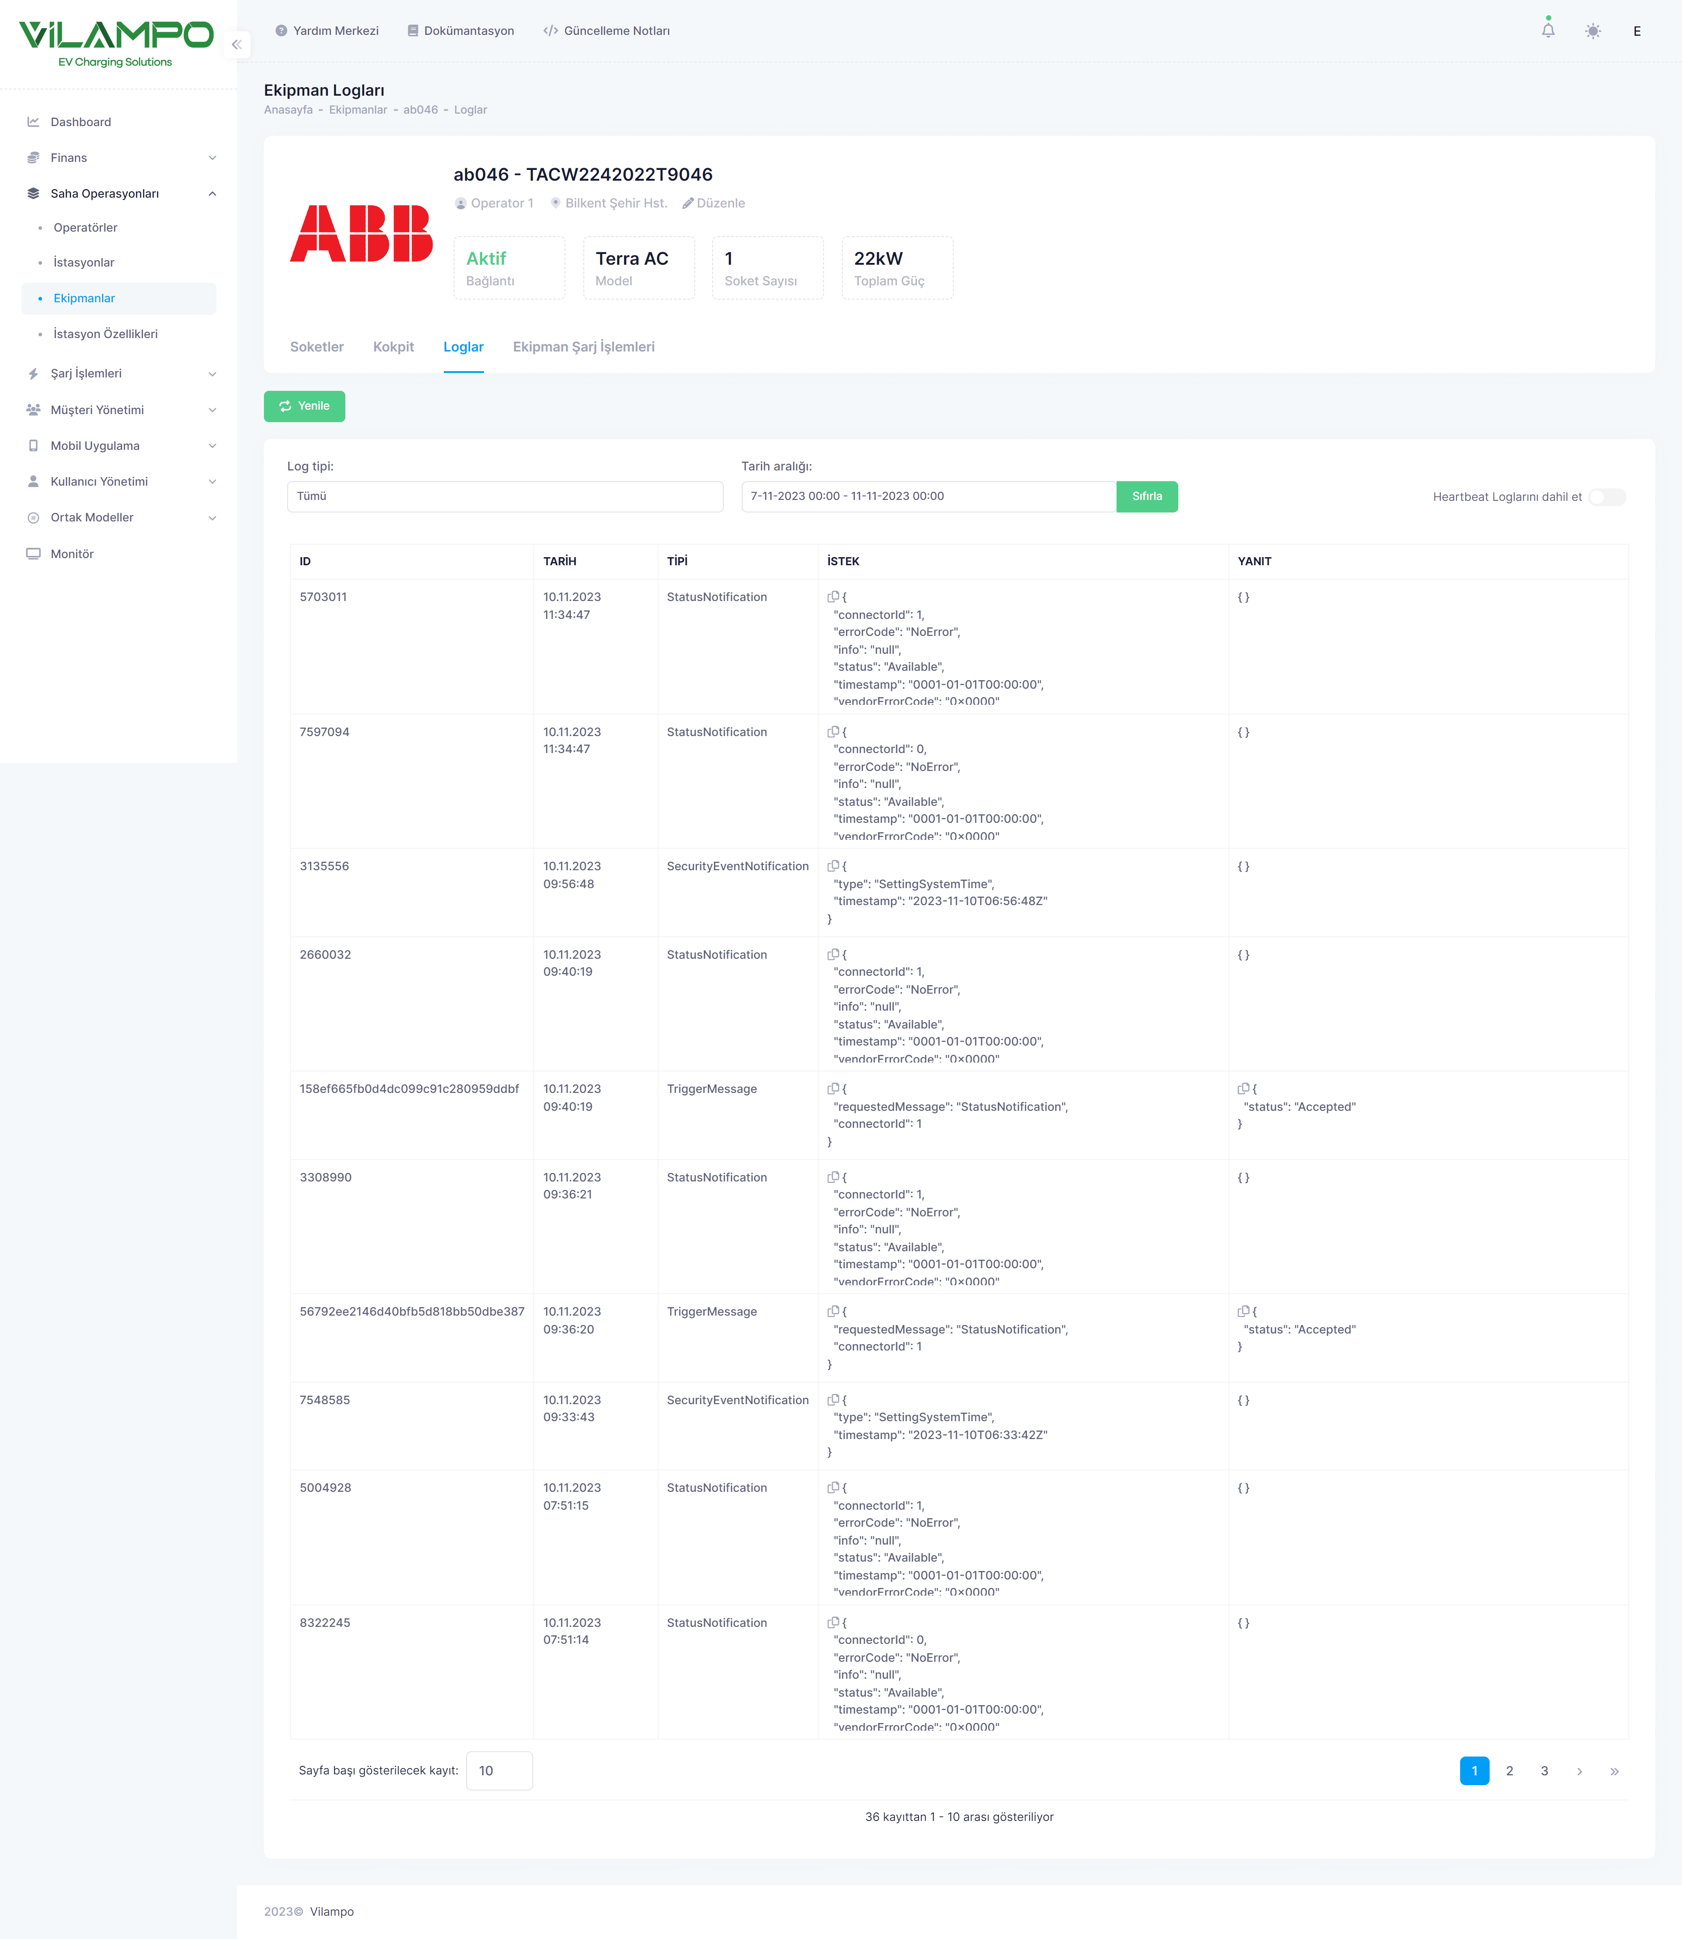Click Ekipmanlar breadcrumb
Viewport: 1682px width, 1939px height.
click(x=357, y=110)
